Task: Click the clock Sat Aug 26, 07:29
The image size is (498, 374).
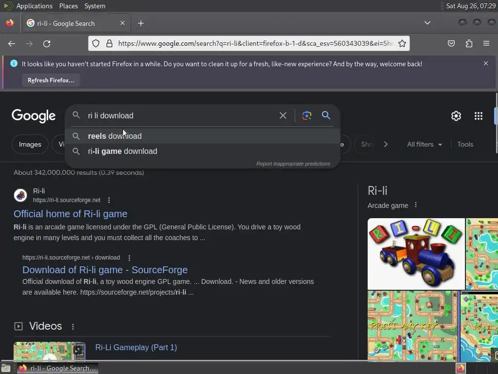Action: click(471, 6)
